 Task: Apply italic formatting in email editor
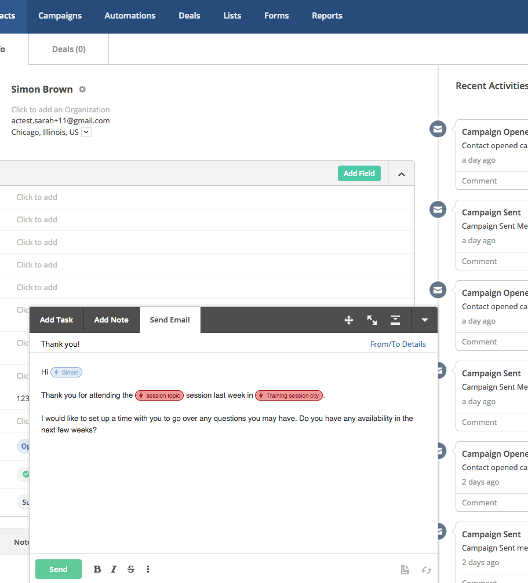(x=114, y=570)
